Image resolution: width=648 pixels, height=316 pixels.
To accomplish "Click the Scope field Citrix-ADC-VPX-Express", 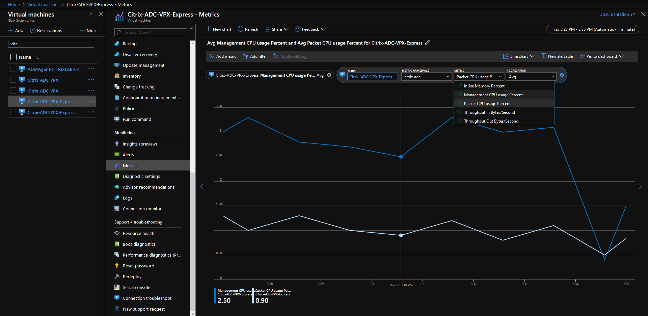I will [x=373, y=77].
